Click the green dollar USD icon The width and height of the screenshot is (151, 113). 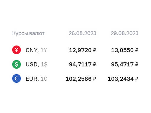[x=17, y=64]
